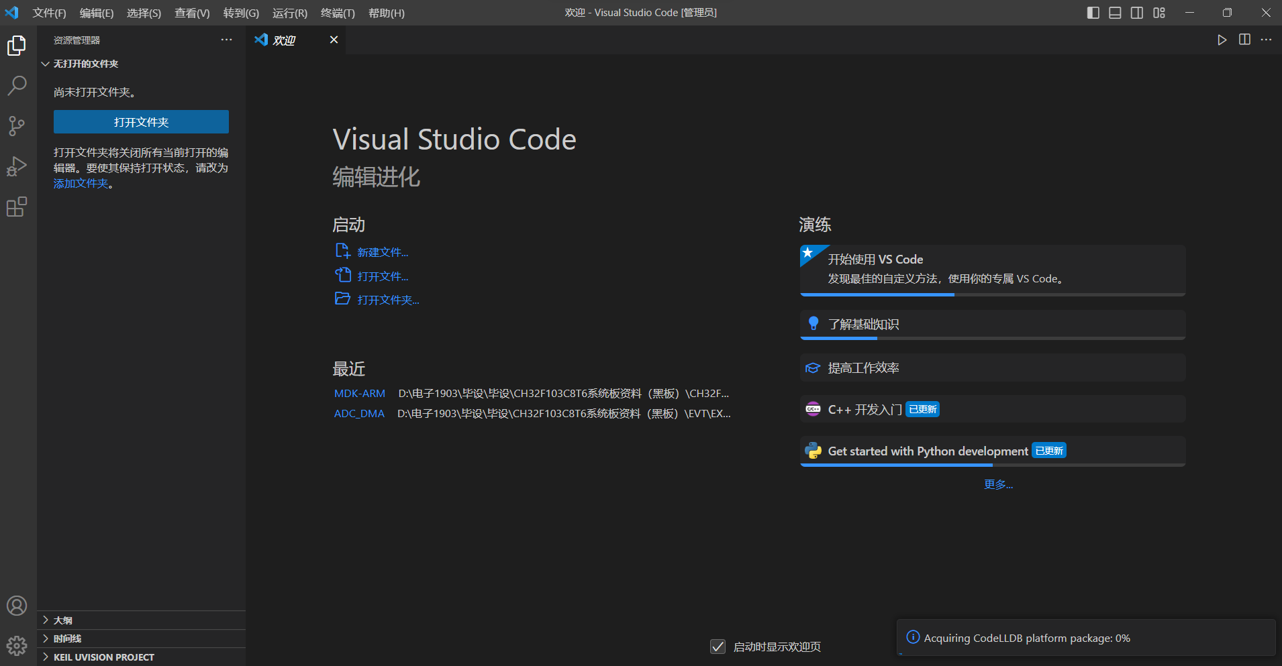Collapse the 无打开的文件夹 section
Screen dimensions: 1282x666
point(141,64)
